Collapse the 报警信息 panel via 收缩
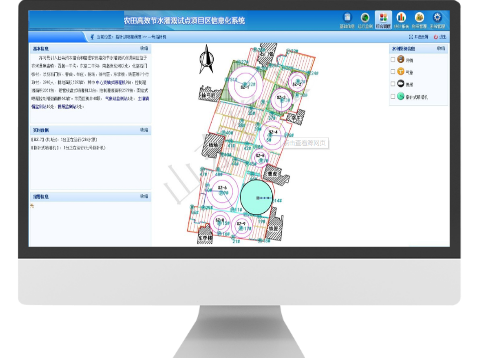Viewport: 478px width, 358px height. click(x=144, y=197)
